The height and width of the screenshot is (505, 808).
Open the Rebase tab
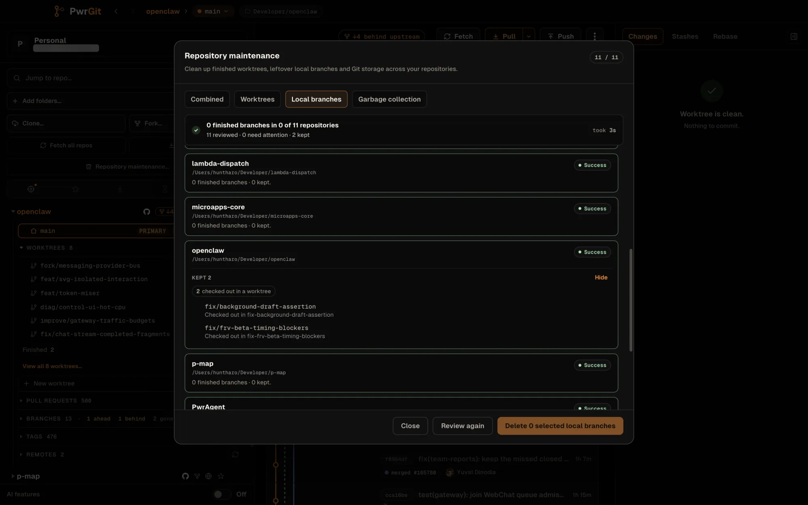725,36
